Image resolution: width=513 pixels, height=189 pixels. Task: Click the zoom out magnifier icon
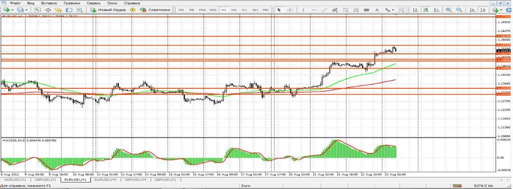coord(459,10)
